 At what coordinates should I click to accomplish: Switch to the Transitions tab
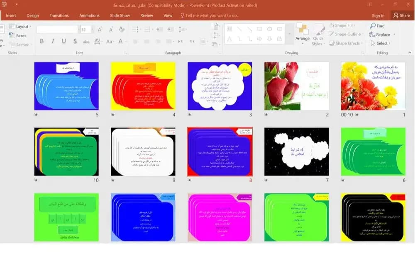tap(59, 16)
